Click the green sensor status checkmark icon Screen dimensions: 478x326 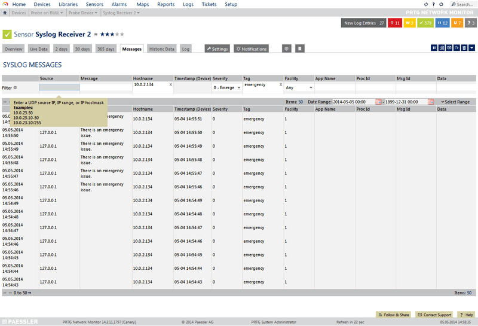(x=7, y=34)
